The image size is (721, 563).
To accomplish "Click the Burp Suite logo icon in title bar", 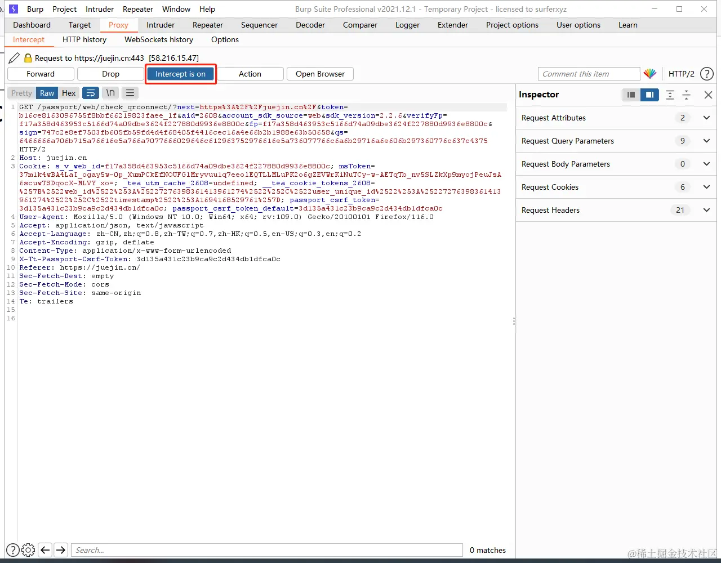I will pos(14,9).
